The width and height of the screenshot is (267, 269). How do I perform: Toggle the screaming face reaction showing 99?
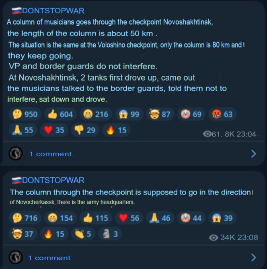(129, 114)
